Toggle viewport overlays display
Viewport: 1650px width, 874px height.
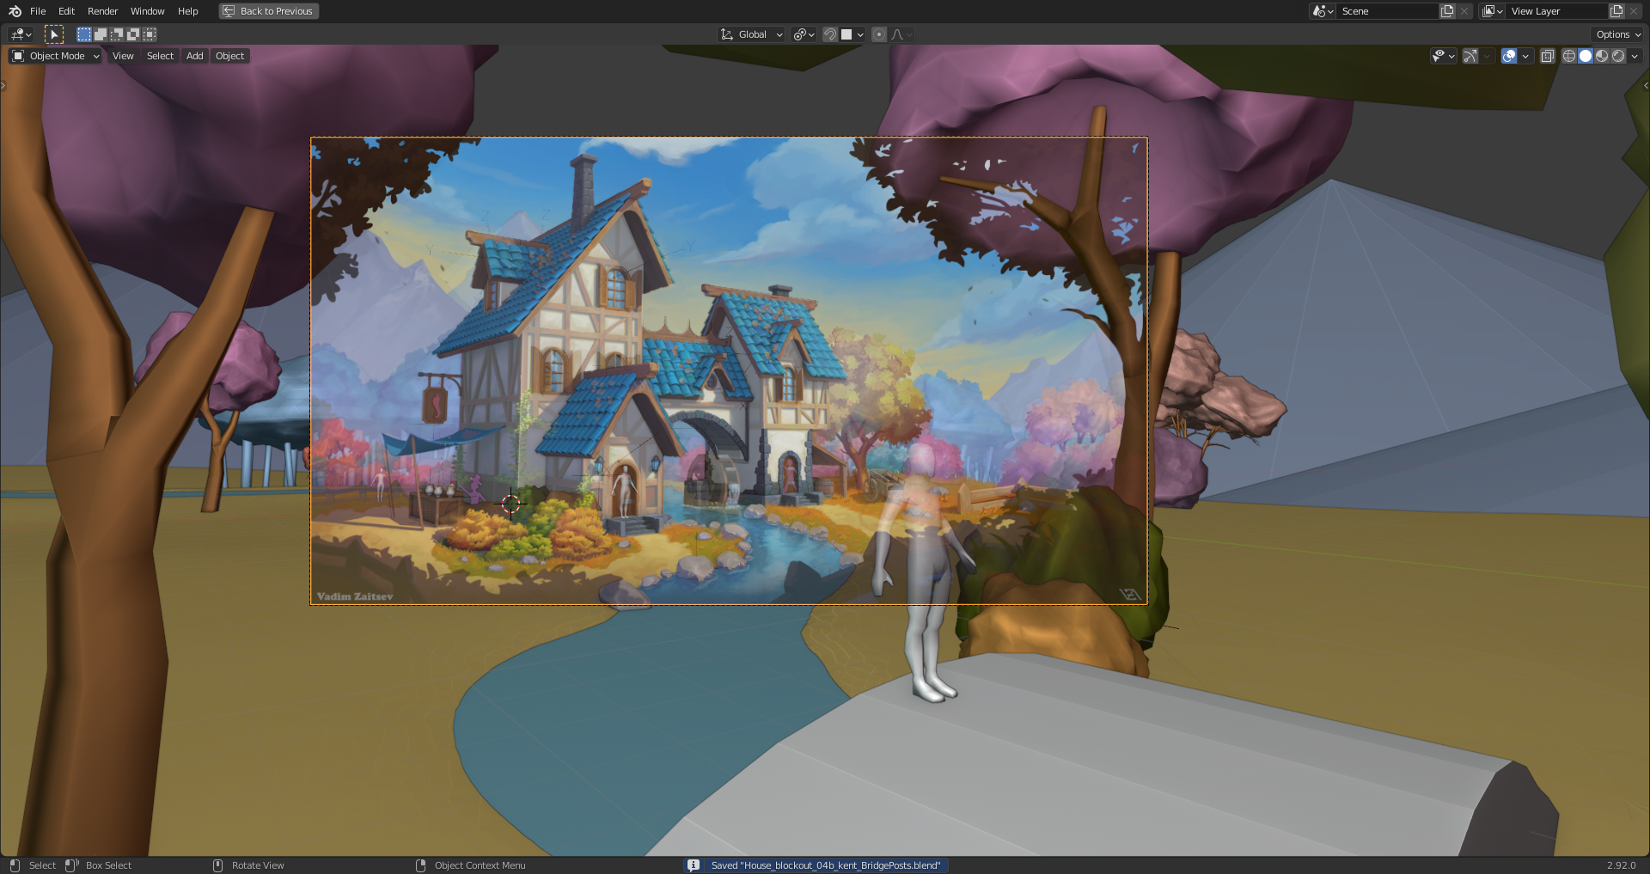point(1509,56)
